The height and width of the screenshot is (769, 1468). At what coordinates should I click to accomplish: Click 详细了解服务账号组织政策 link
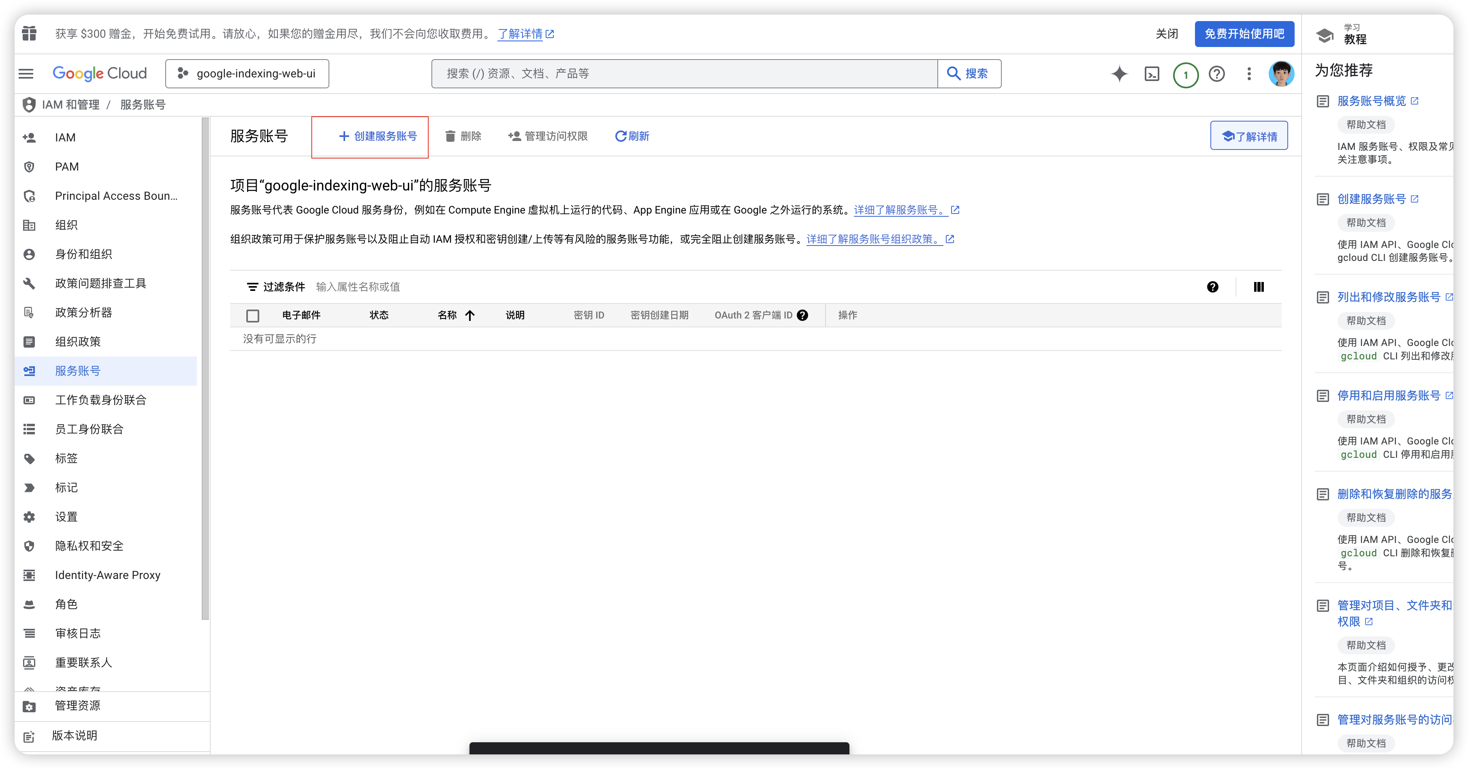coord(881,239)
